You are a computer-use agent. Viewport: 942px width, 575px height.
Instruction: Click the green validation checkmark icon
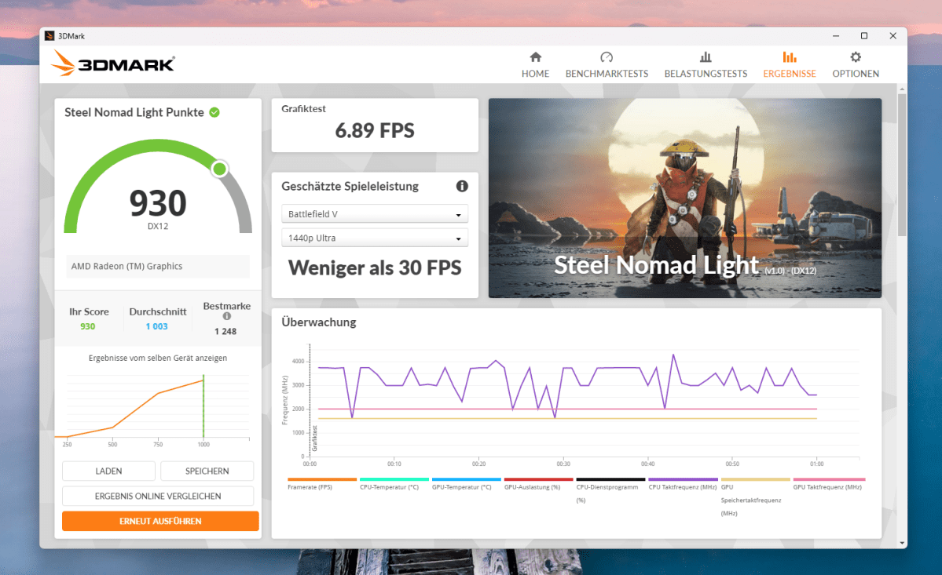[x=214, y=112]
